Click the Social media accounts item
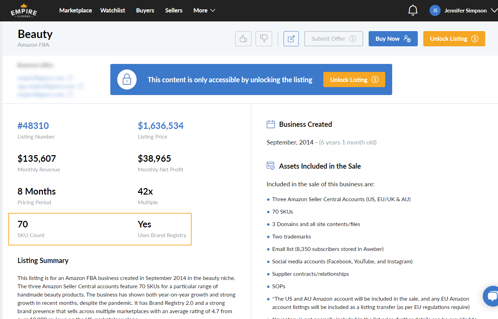 click(x=342, y=262)
